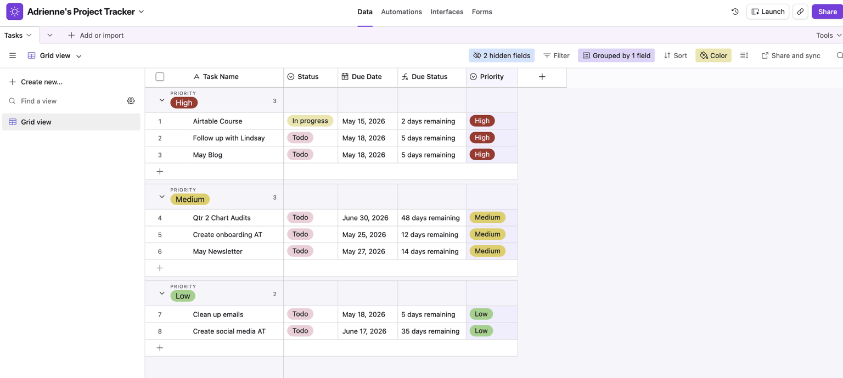The height and width of the screenshot is (378, 843).
Task: Click the May 15, 2026 due date cell
Action: [x=368, y=121]
